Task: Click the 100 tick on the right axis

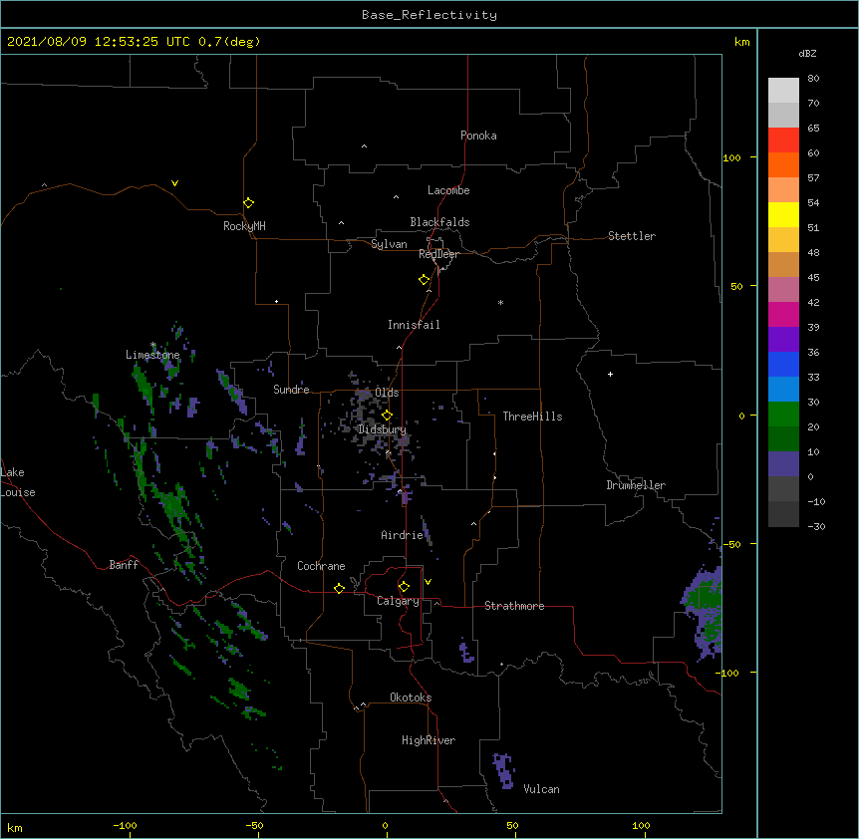Action: (x=731, y=157)
